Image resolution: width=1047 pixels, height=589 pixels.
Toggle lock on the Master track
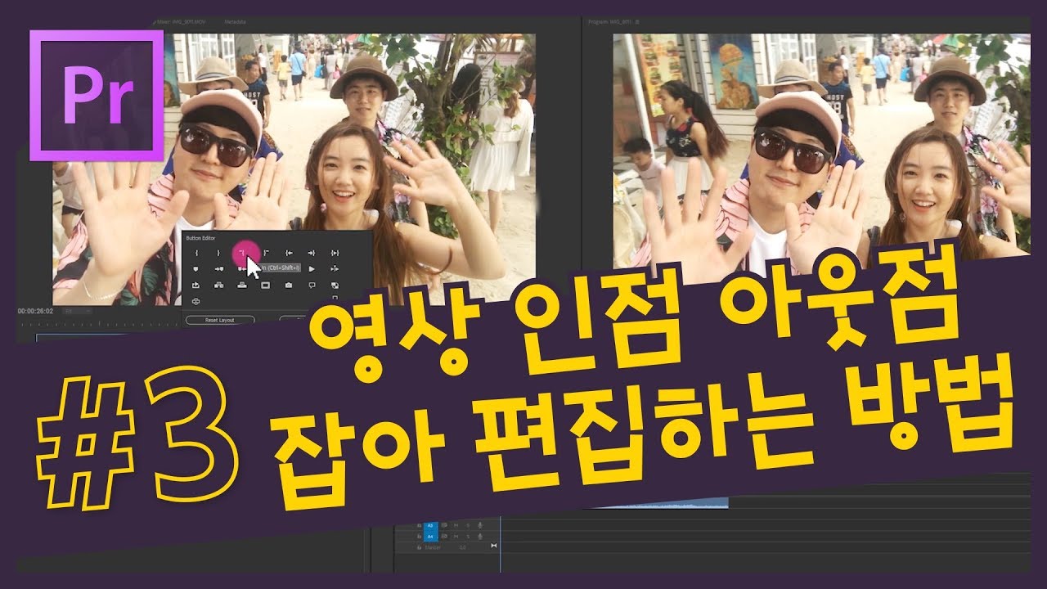coord(419,547)
